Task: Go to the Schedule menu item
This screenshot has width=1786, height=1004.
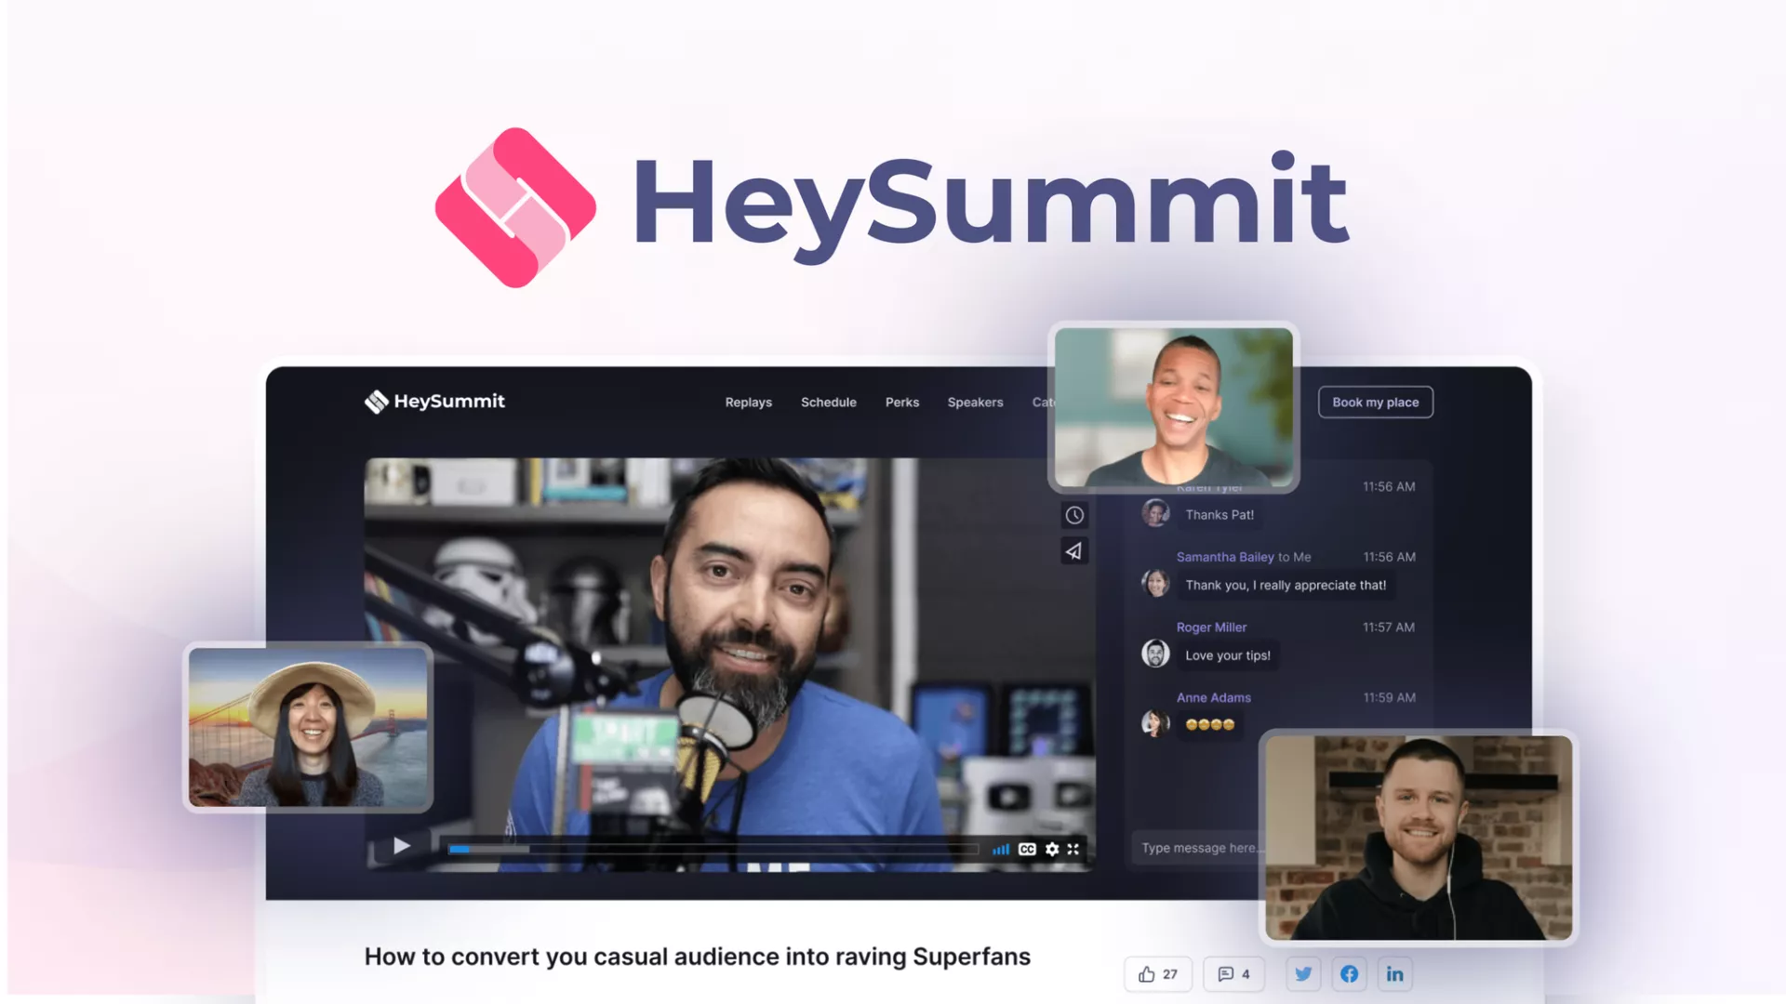Action: click(828, 403)
